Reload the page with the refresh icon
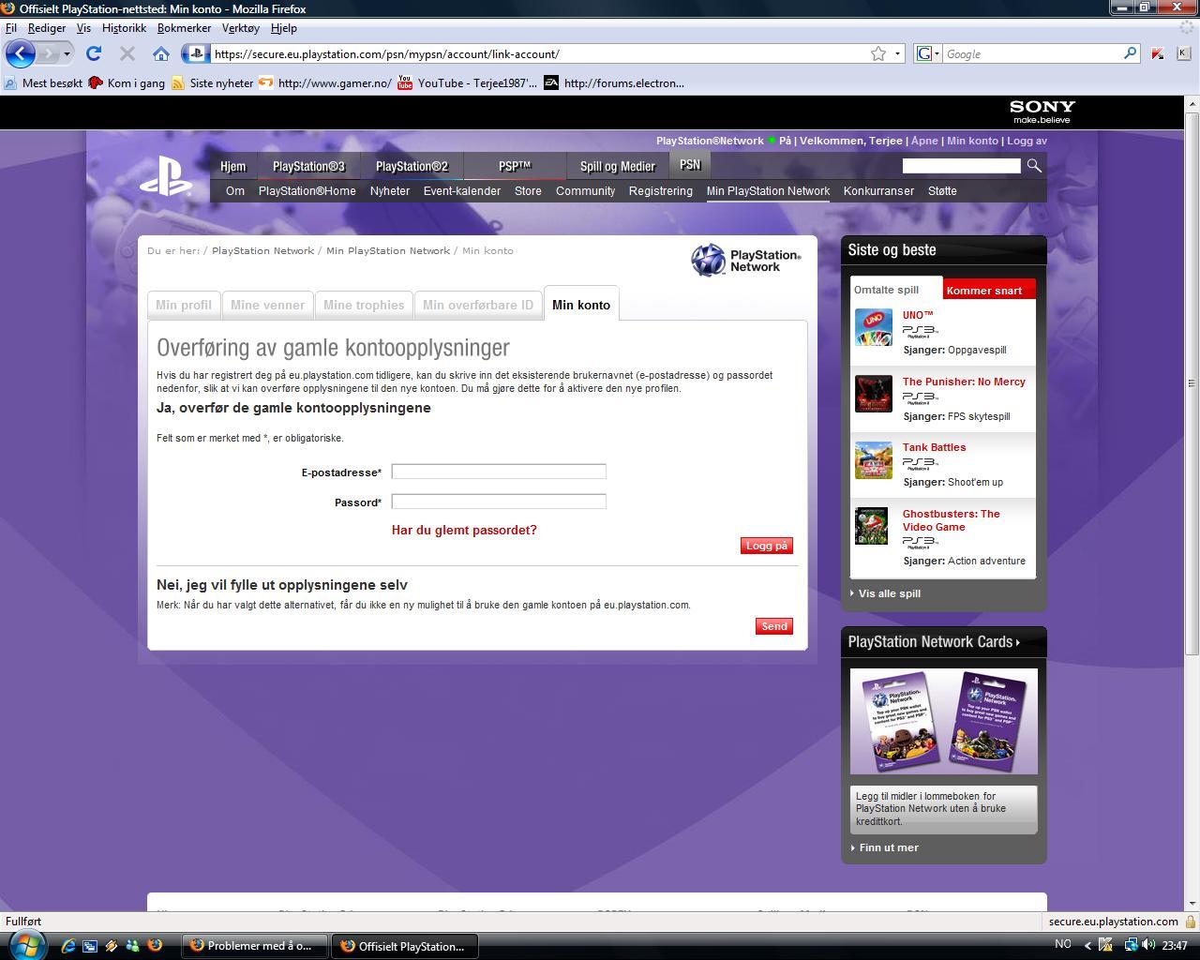1200x960 pixels. point(94,53)
